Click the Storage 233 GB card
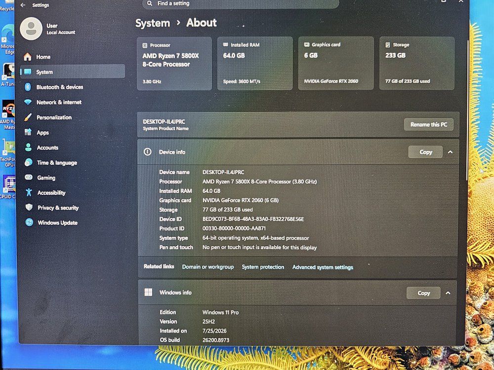 point(417,63)
